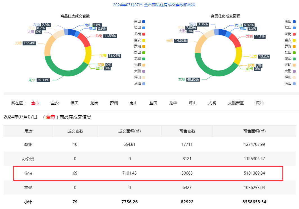Switch to the 福田 district filter tab
299x209 pixels.
tap(75, 103)
